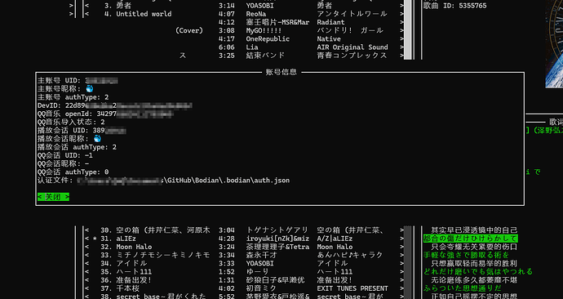Click lyric line 手軽な強さで膨取る術を
The width and height of the screenshot is (563, 299).
(467, 255)
